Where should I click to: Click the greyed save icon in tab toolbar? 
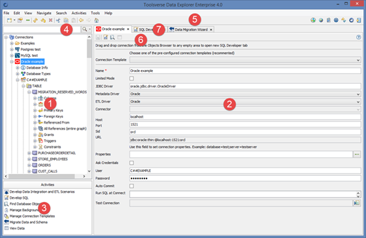tap(98, 37)
